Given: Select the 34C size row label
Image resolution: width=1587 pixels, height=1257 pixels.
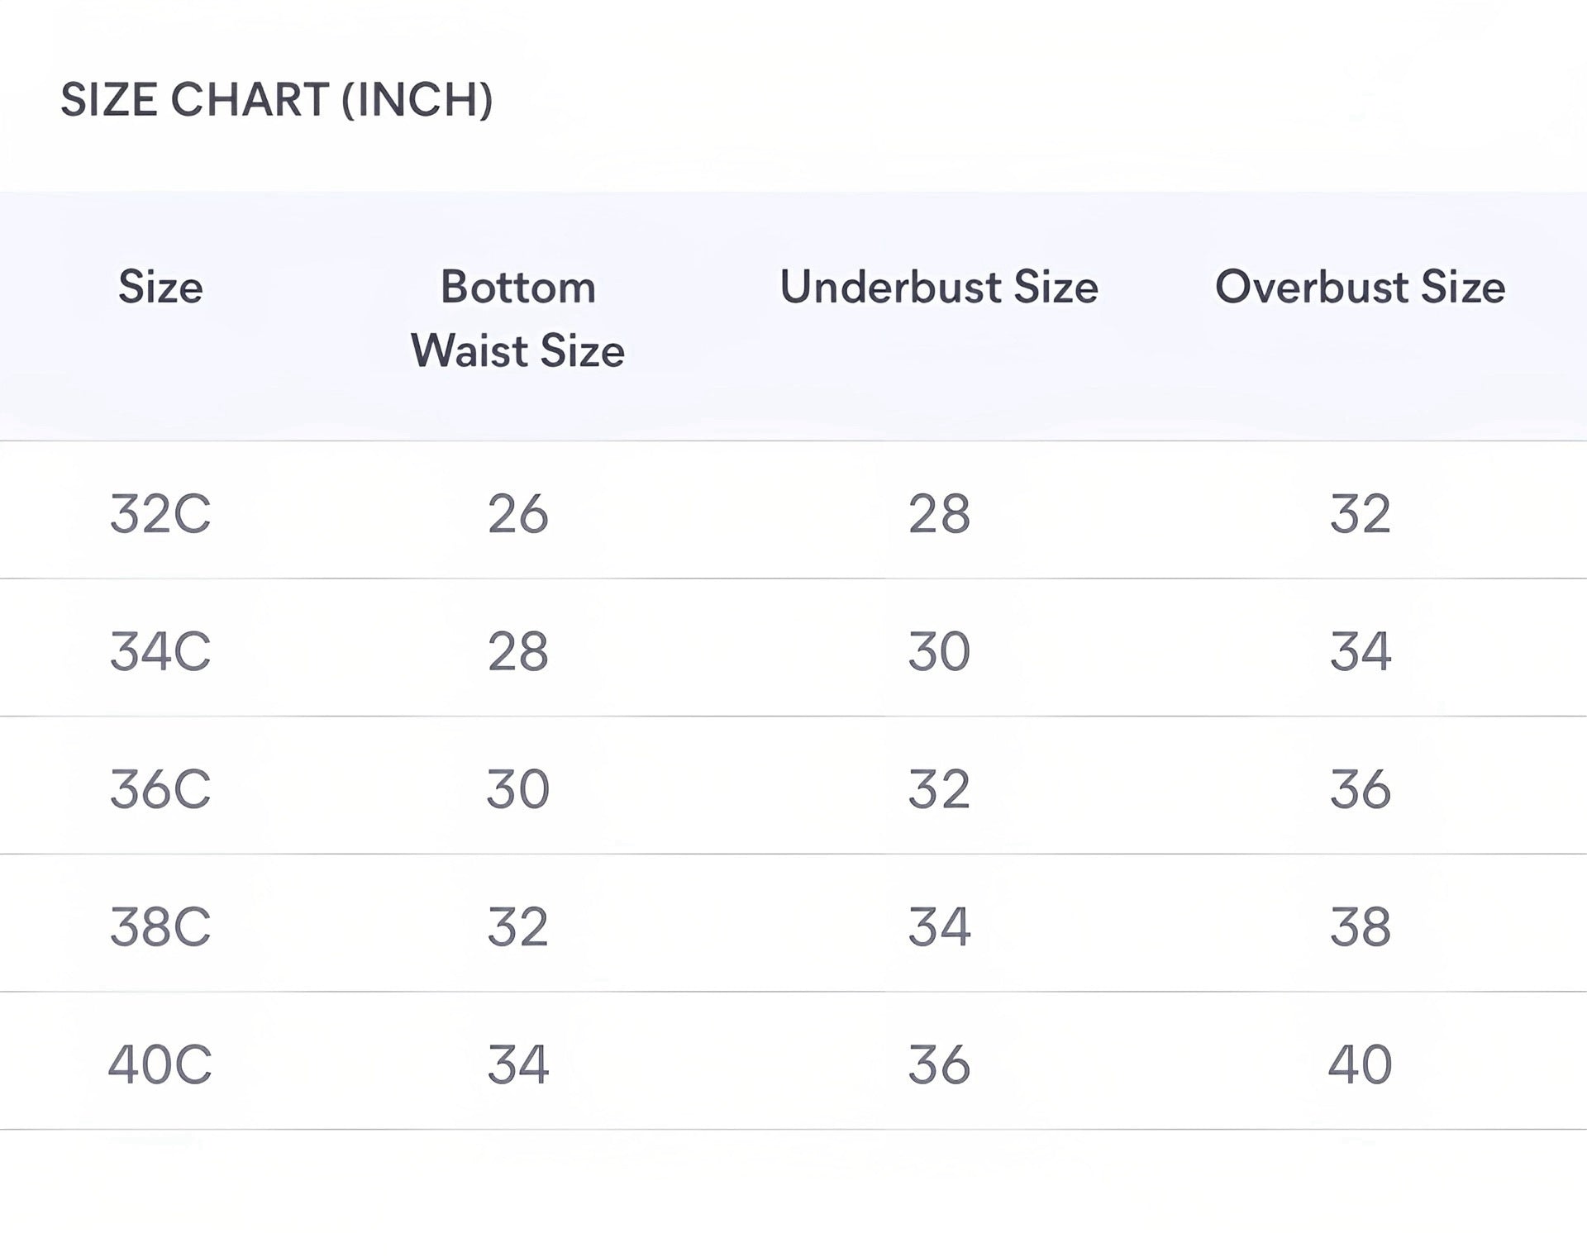Looking at the screenshot, I should click(x=160, y=651).
